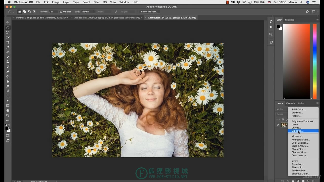Select New selection mode button

click(19, 12)
